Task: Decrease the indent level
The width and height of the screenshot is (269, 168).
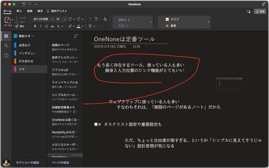Action: click(90, 19)
